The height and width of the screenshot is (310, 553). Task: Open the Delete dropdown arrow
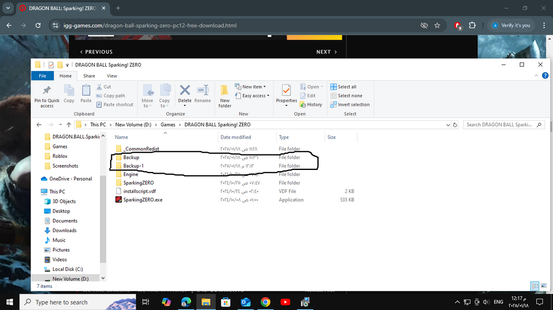tap(185, 105)
